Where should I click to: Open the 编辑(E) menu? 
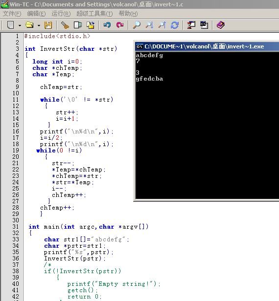tap(37, 14)
